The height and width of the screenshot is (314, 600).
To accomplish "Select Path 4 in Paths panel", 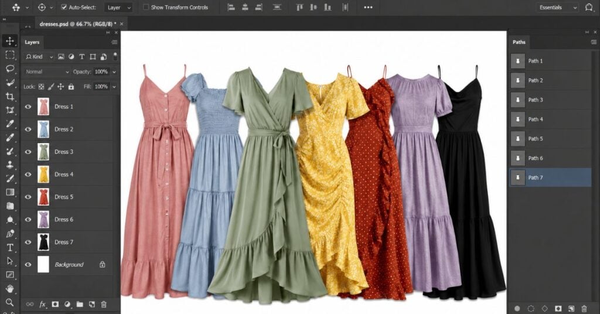I will pyautogui.click(x=550, y=120).
